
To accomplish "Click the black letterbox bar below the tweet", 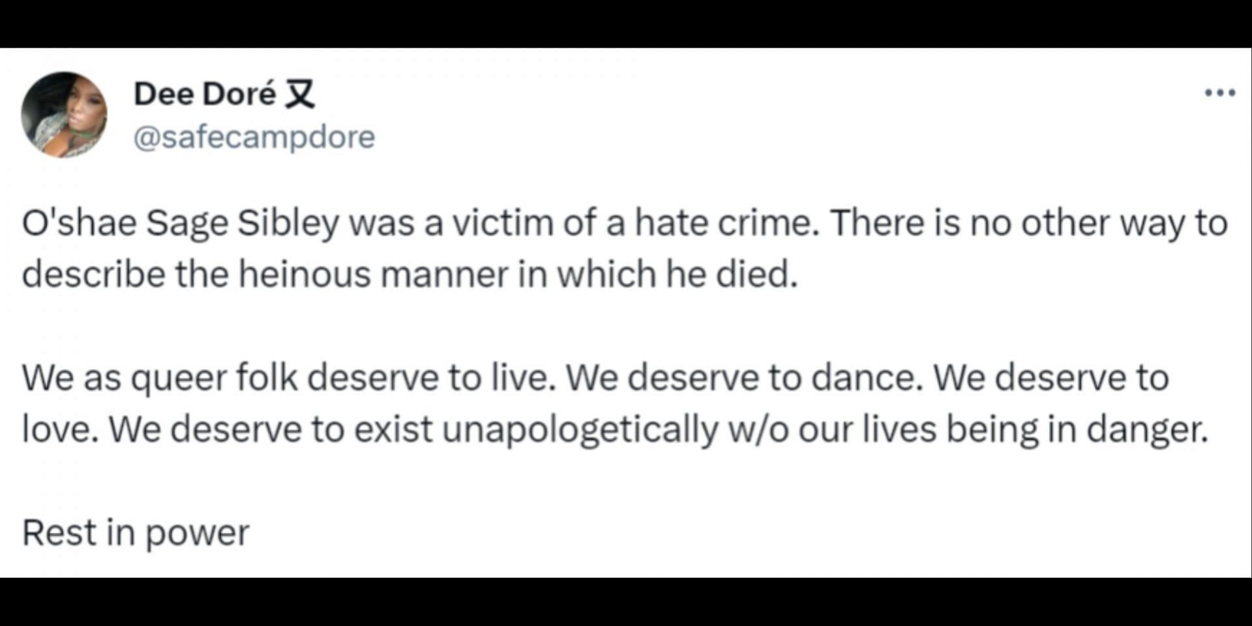I will [626, 602].
